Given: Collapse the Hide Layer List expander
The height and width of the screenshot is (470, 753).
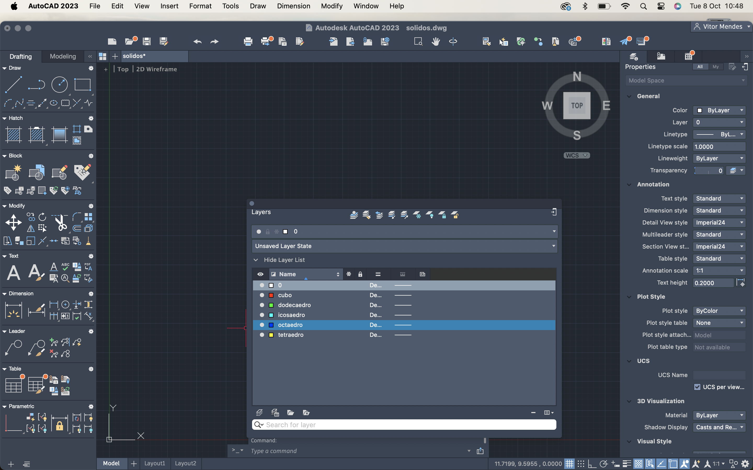Looking at the screenshot, I should pos(256,260).
